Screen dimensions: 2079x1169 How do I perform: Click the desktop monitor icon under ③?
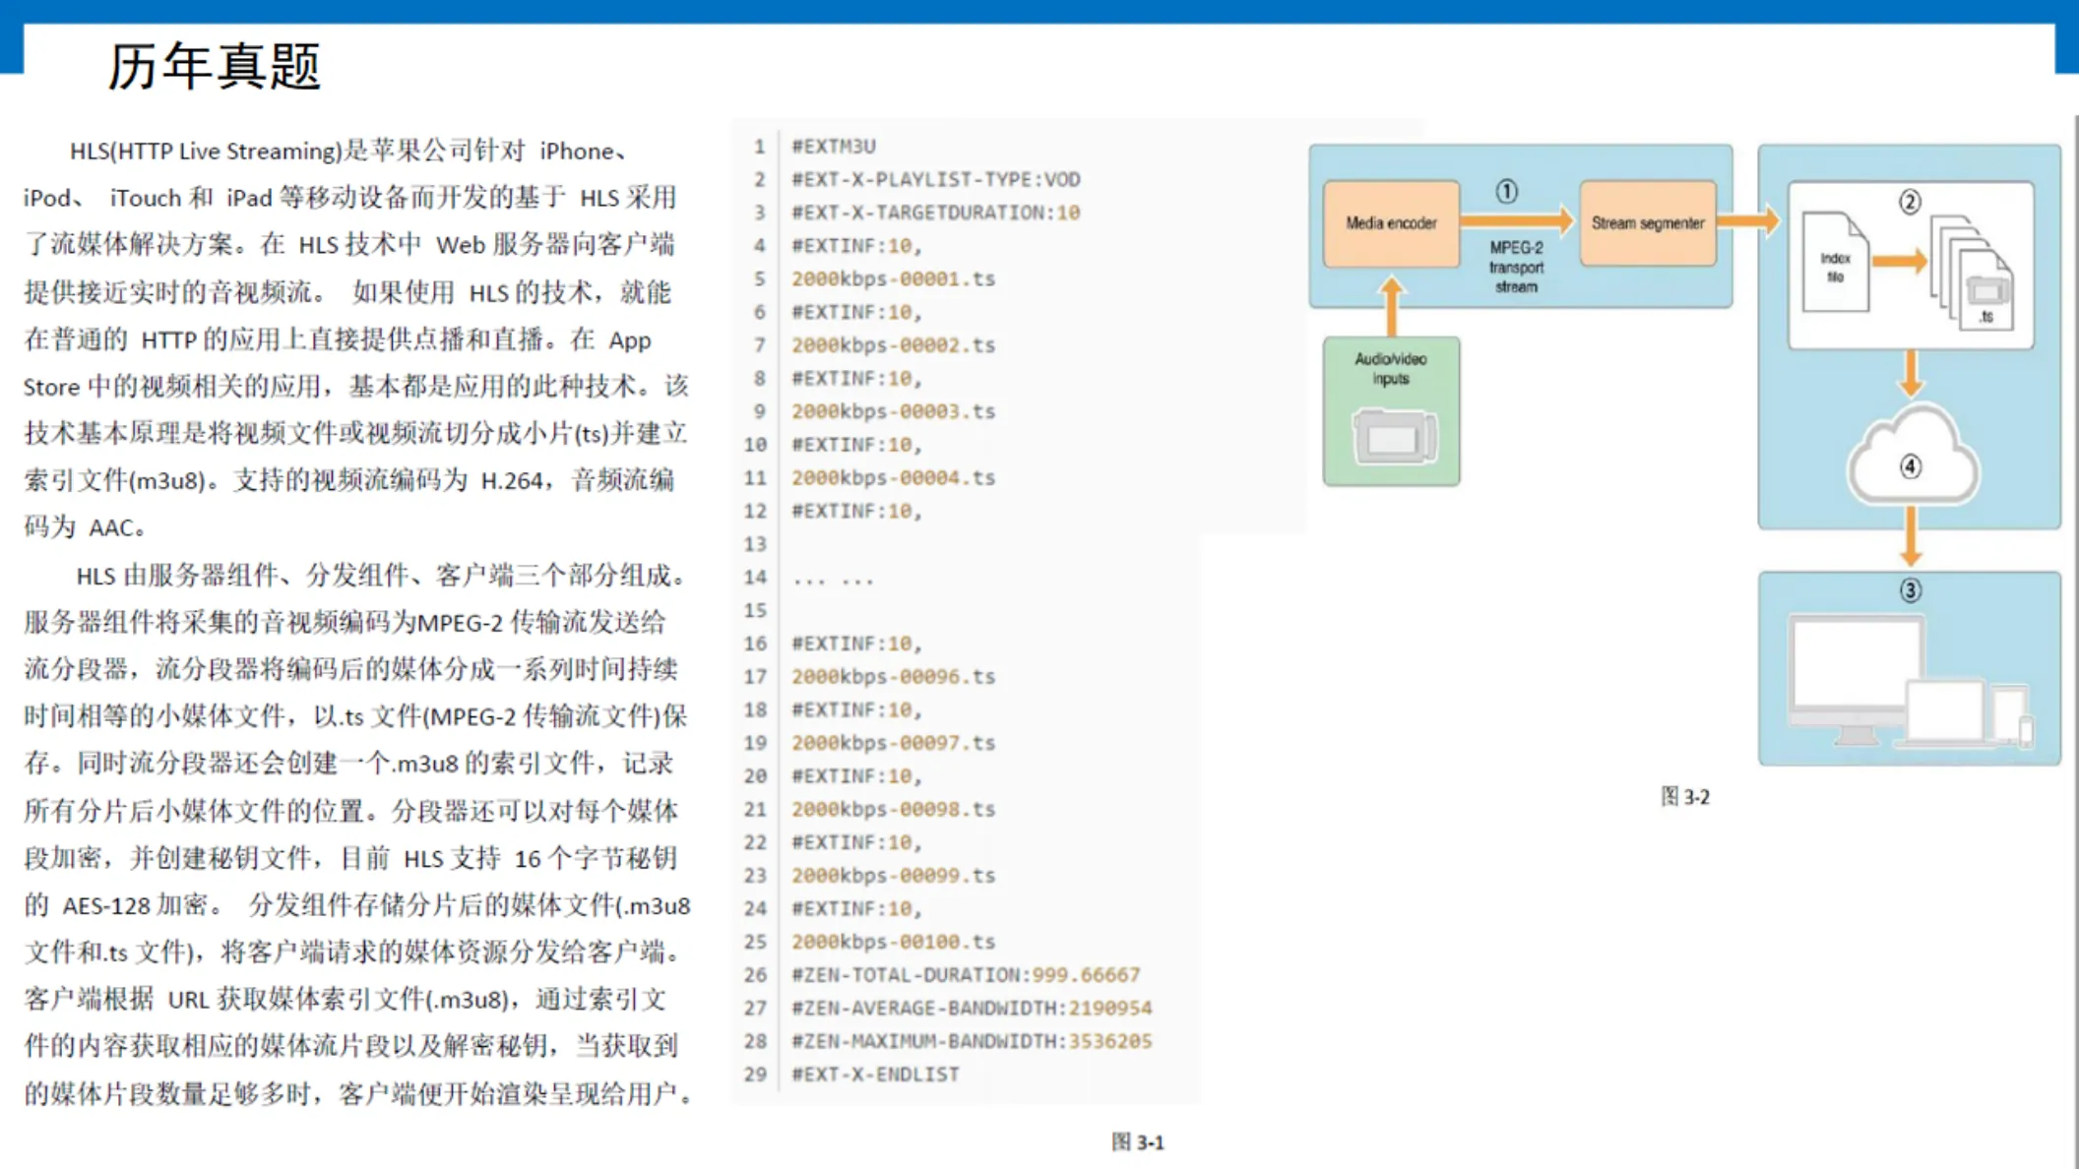[x=1855, y=680]
